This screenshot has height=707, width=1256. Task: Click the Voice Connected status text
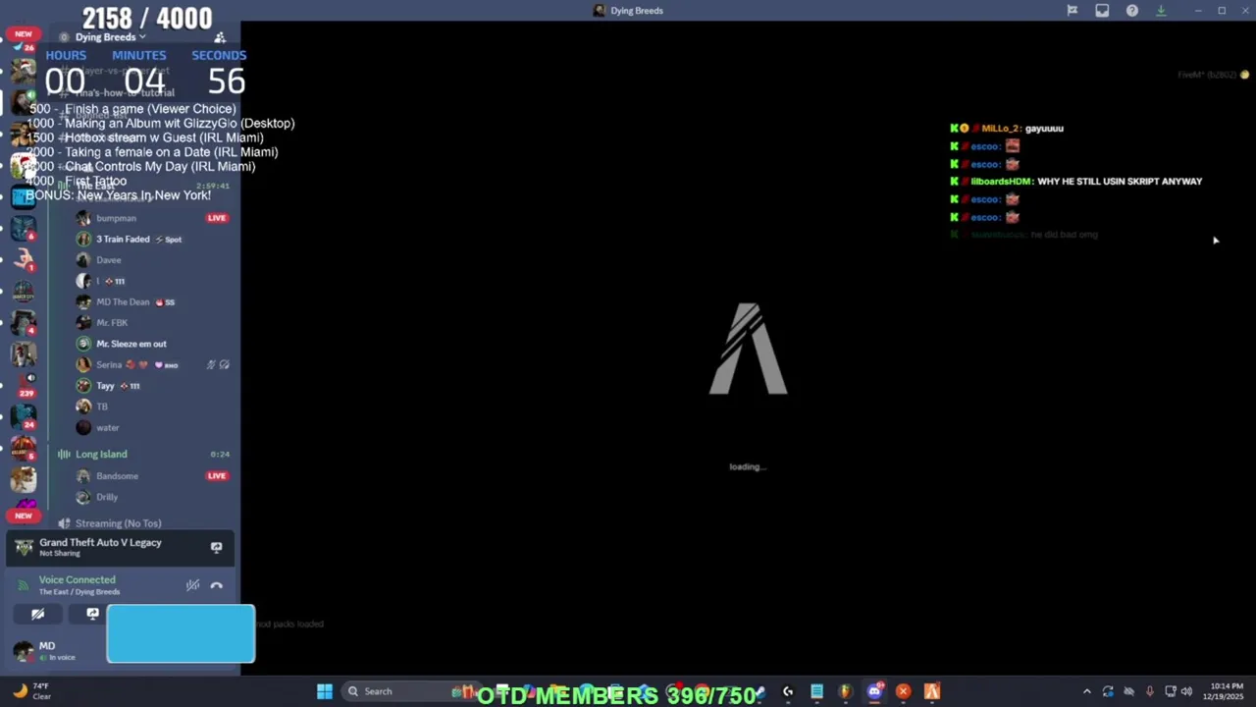pyautogui.click(x=77, y=580)
